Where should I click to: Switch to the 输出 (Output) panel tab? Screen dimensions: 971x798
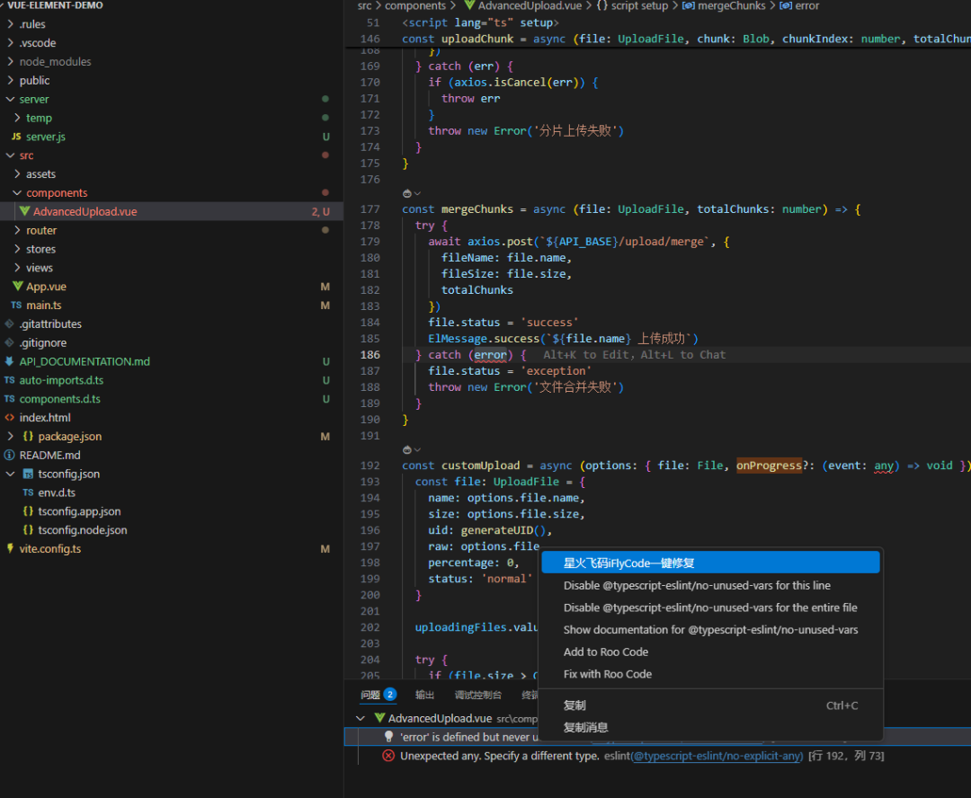click(424, 696)
